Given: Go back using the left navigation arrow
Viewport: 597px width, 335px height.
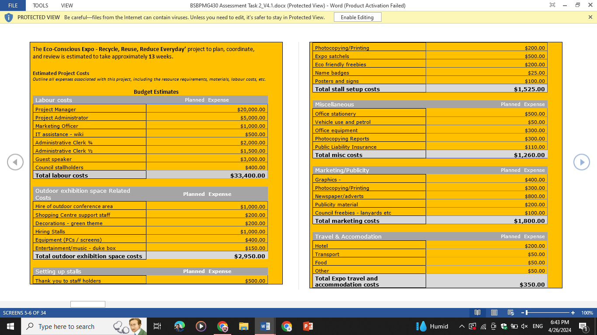Looking at the screenshot, I should click(15, 162).
